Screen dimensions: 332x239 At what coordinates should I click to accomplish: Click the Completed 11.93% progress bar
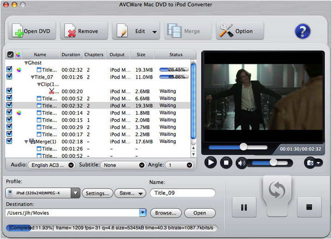tap(112, 228)
